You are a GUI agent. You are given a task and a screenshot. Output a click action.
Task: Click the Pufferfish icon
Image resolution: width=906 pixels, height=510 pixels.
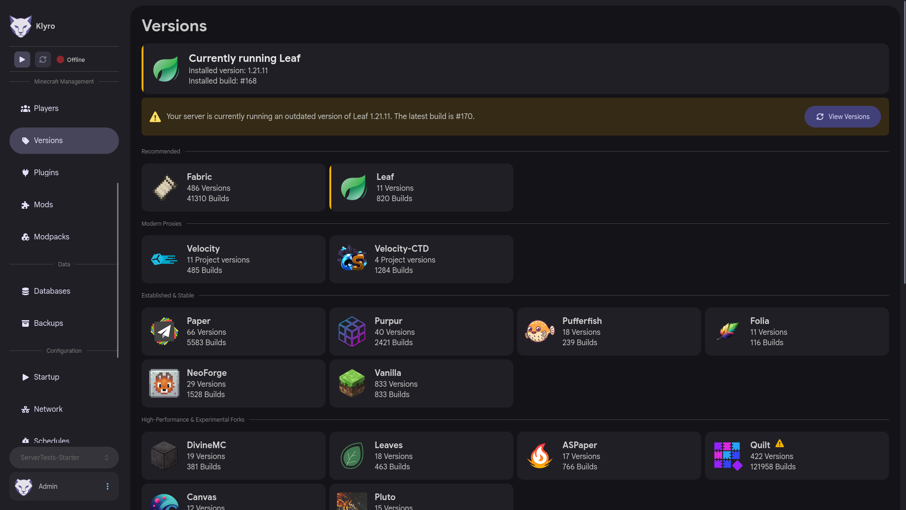coord(540,331)
